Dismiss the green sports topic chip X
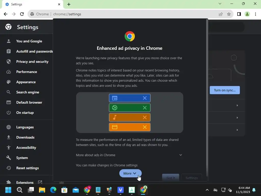Screen dimensions: 261x196 pos(145,108)
